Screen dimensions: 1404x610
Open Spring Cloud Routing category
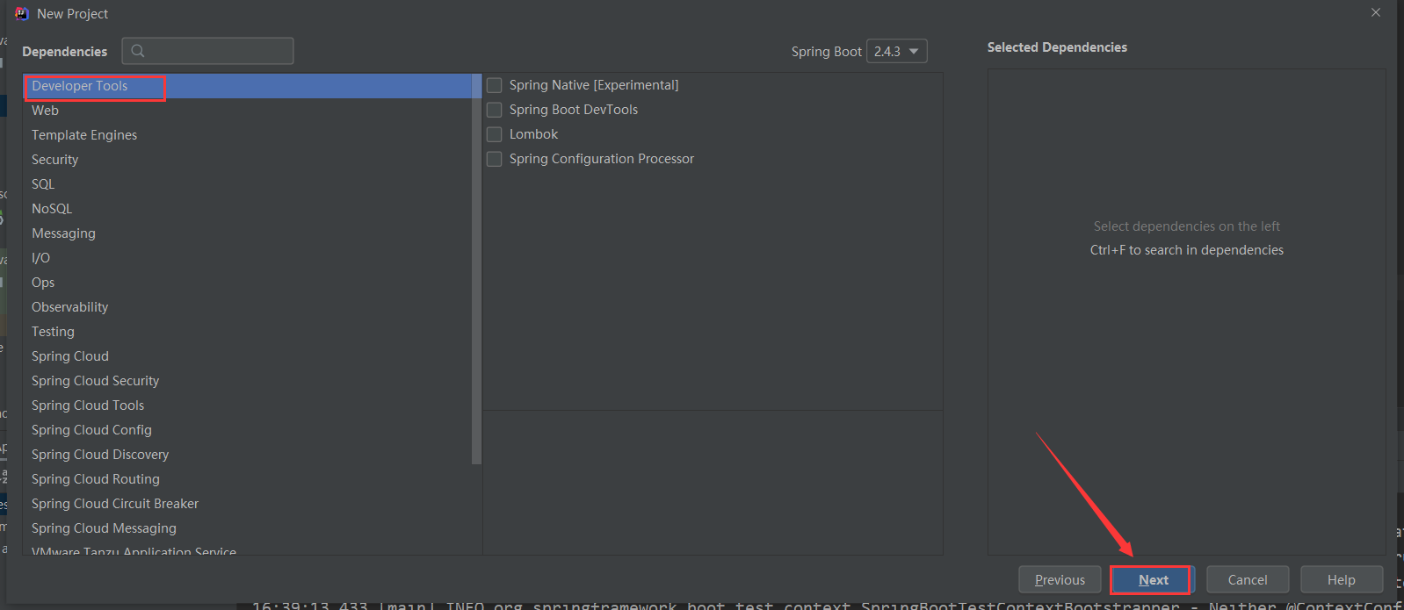[247, 479]
